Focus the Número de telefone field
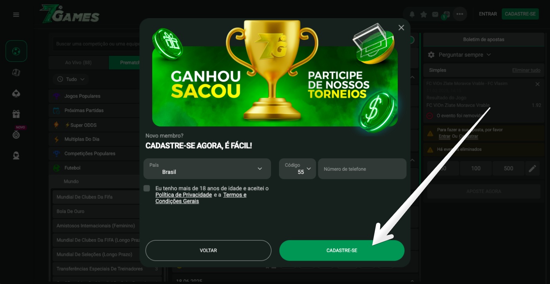The height and width of the screenshot is (284, 550). tap(362, 169)
